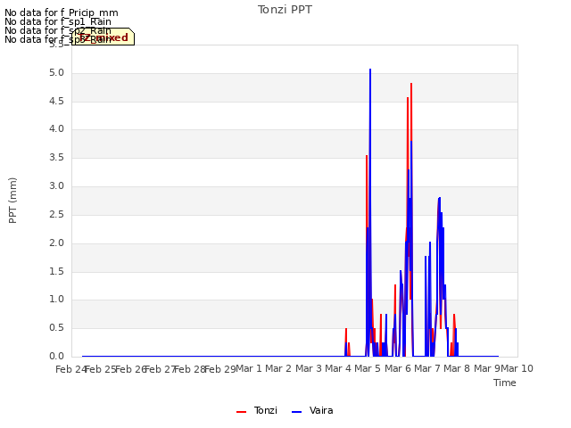Image resolution: width=571 pixels, height=428 pixels.
Task: Click the Time x-axis label
Action: (x=505, y=383)
